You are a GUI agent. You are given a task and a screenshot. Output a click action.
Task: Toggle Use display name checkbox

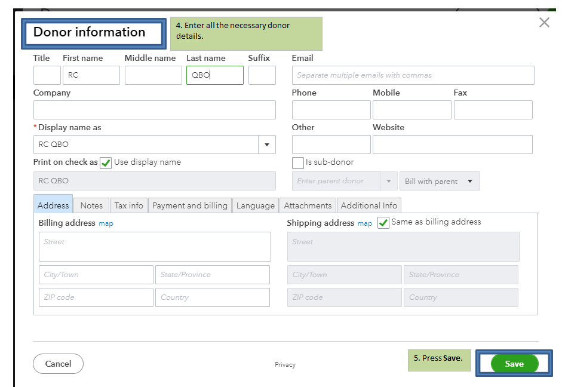point(106,162)
